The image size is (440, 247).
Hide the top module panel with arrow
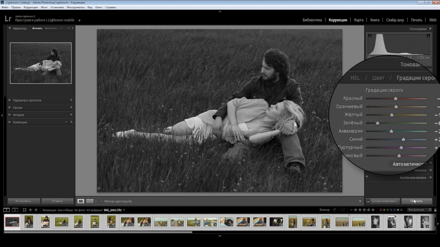(x=220, y=11)
